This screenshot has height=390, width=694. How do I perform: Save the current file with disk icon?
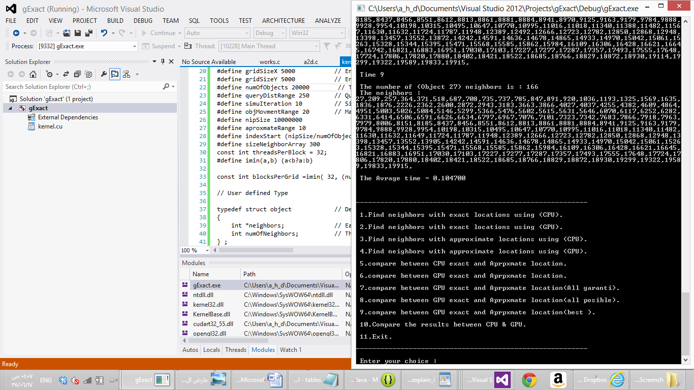(78, 33)
